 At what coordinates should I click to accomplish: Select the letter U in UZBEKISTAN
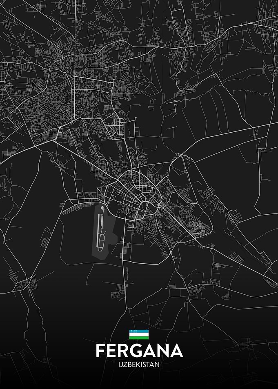click(x=120, y=365)
